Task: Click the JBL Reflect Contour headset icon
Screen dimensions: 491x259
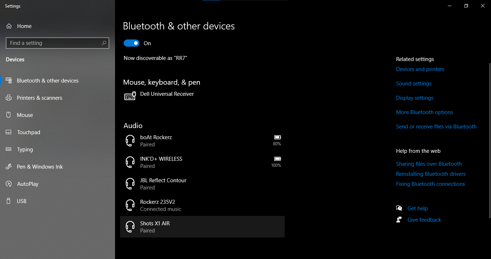Action: pos(130,184)
